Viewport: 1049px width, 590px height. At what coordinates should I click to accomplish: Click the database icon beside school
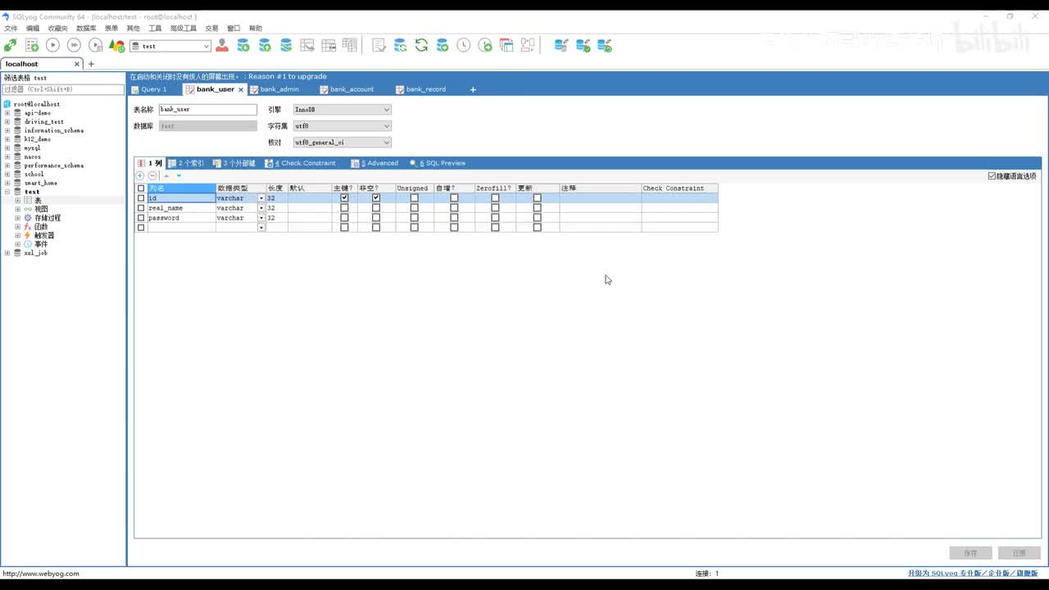[17, 174]
